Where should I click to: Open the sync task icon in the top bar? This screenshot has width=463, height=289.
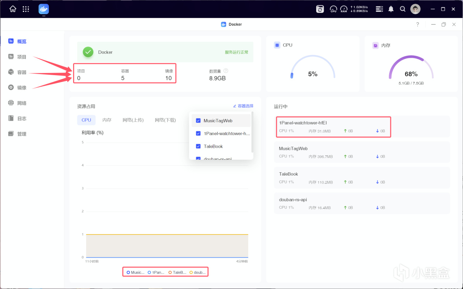(x=320, y=9)
